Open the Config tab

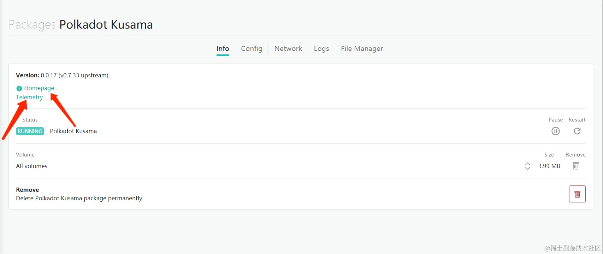click(x=252, y=48)
